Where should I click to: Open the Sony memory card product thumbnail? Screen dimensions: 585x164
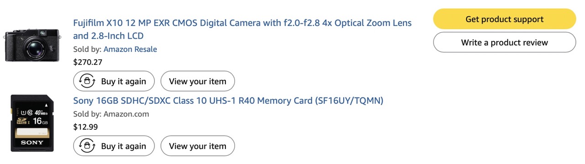tap(32, 123)
